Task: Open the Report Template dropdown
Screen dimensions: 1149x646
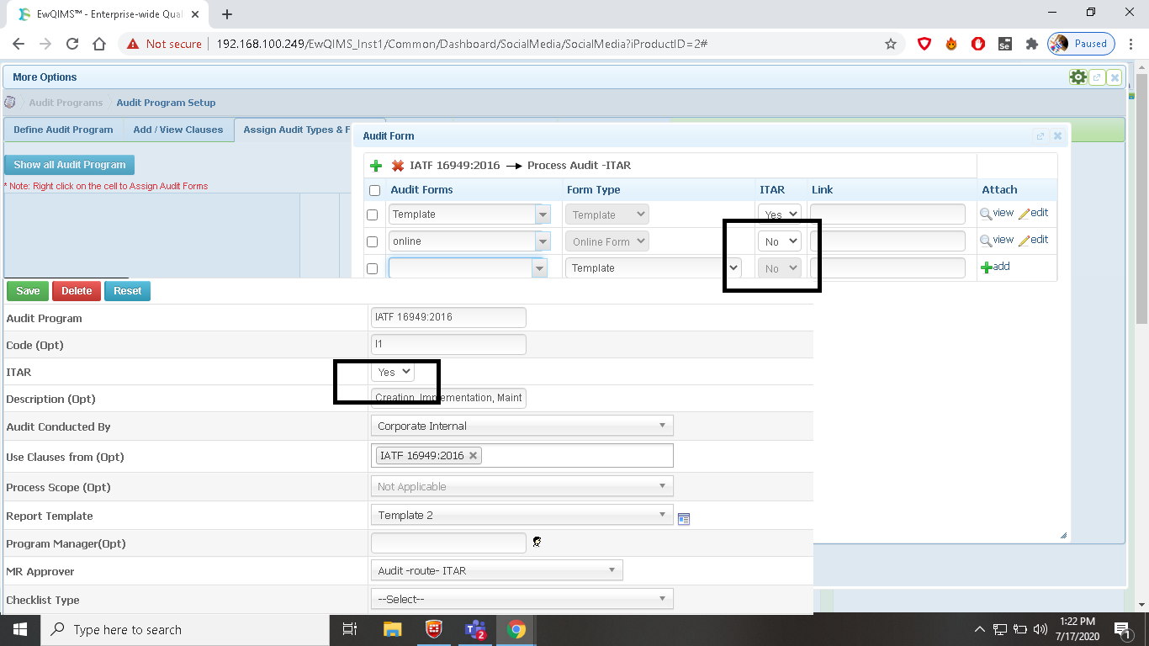Action: coord(522,515)
